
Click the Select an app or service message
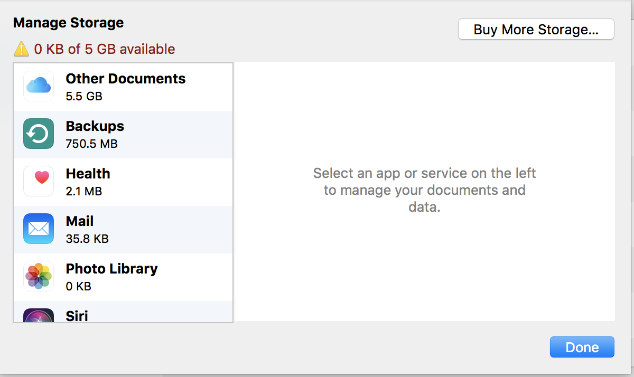[x=424, y=190]
